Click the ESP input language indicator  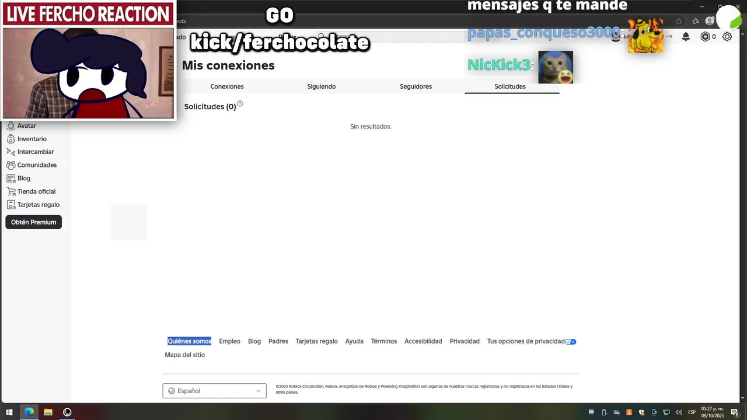(x=692, y=412)
